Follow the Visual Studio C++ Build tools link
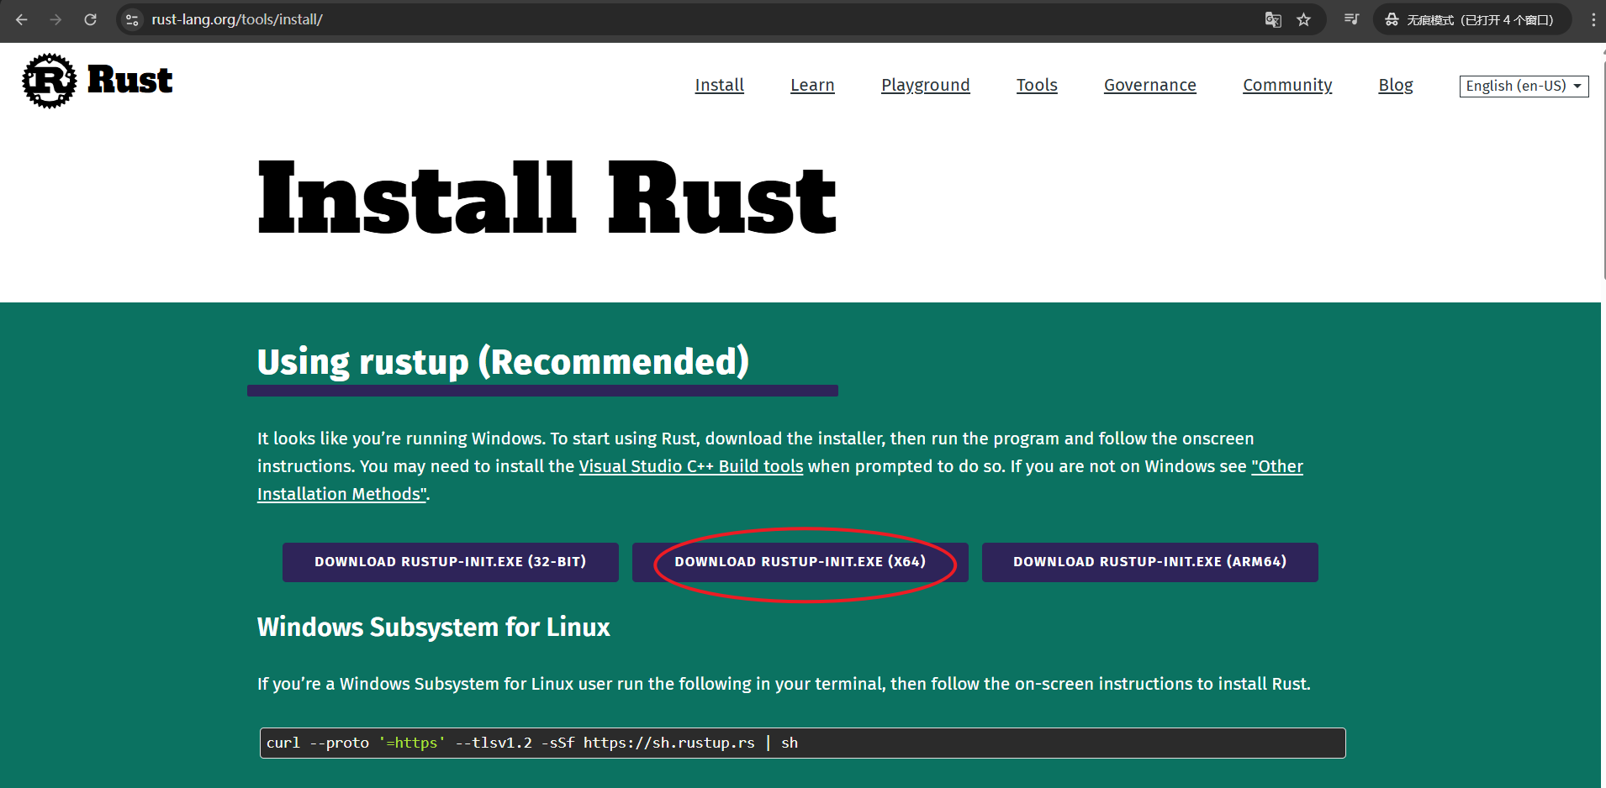 pyautogui.click(x=691, y=466)
